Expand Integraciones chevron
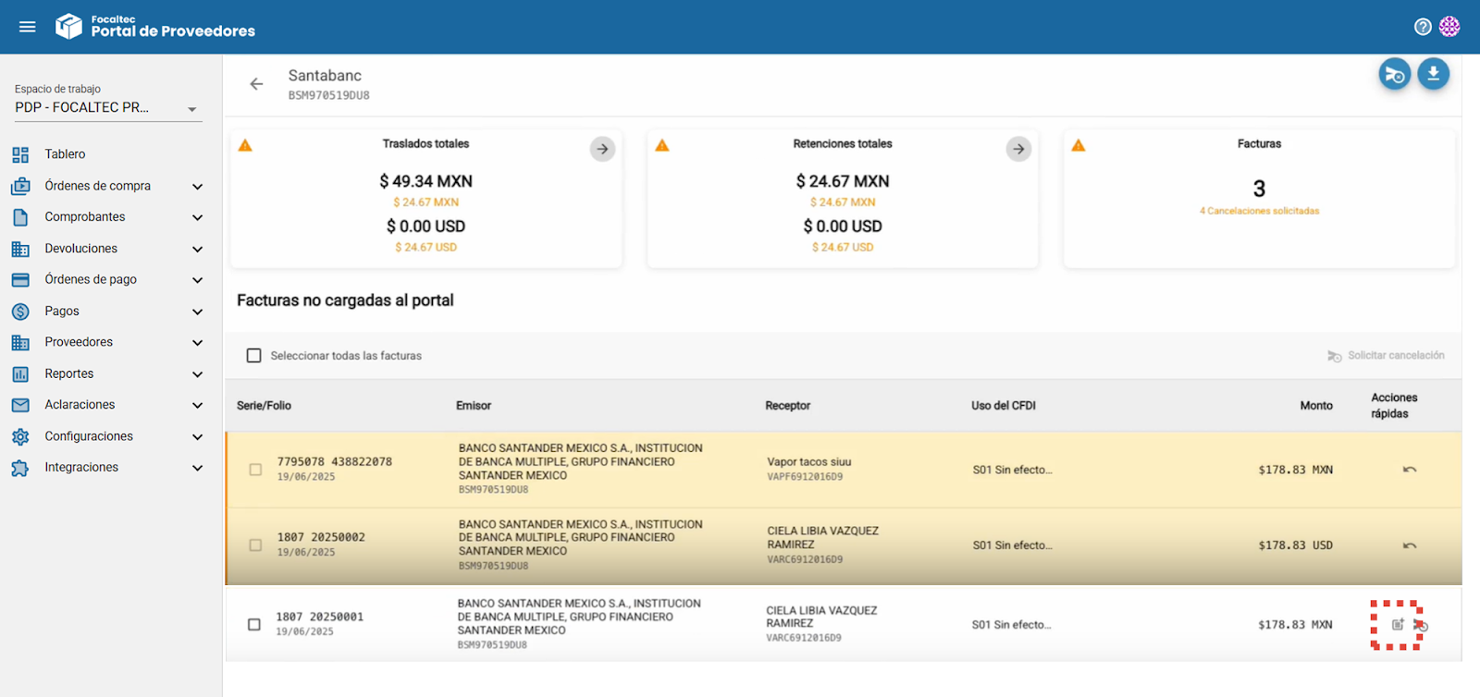 (x=197, y=469)
